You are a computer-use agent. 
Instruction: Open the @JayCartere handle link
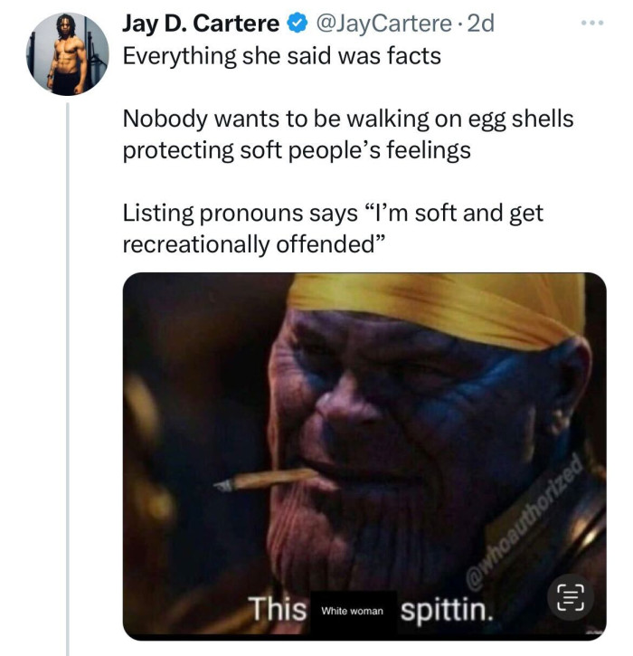point(384,24)
